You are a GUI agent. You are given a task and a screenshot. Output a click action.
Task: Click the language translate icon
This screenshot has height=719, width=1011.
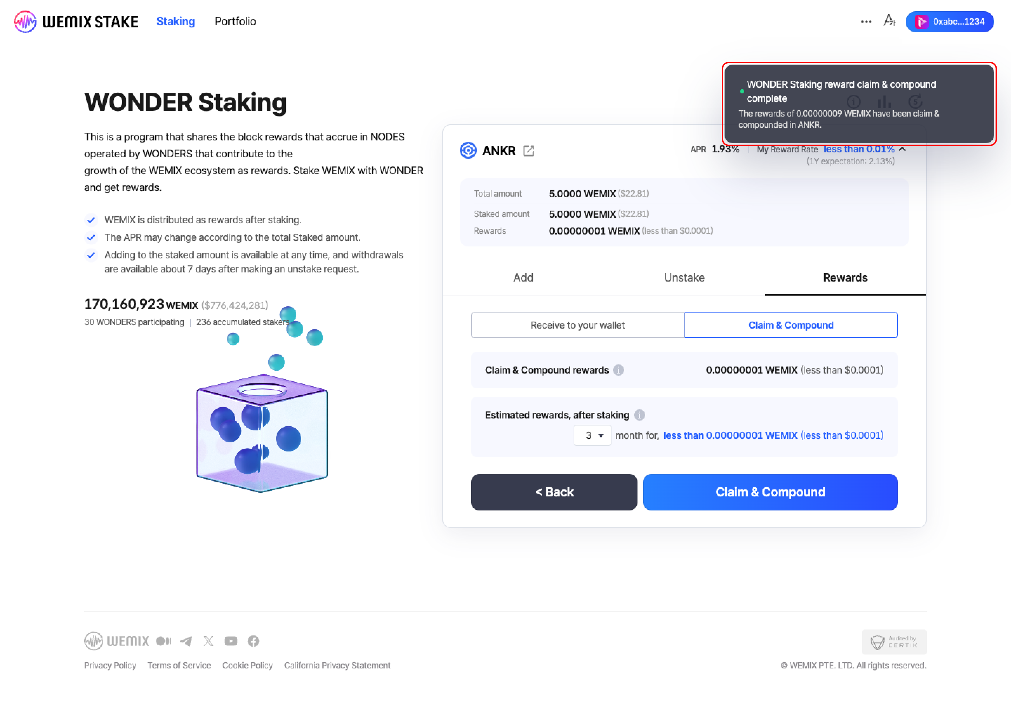pos(889,21)
